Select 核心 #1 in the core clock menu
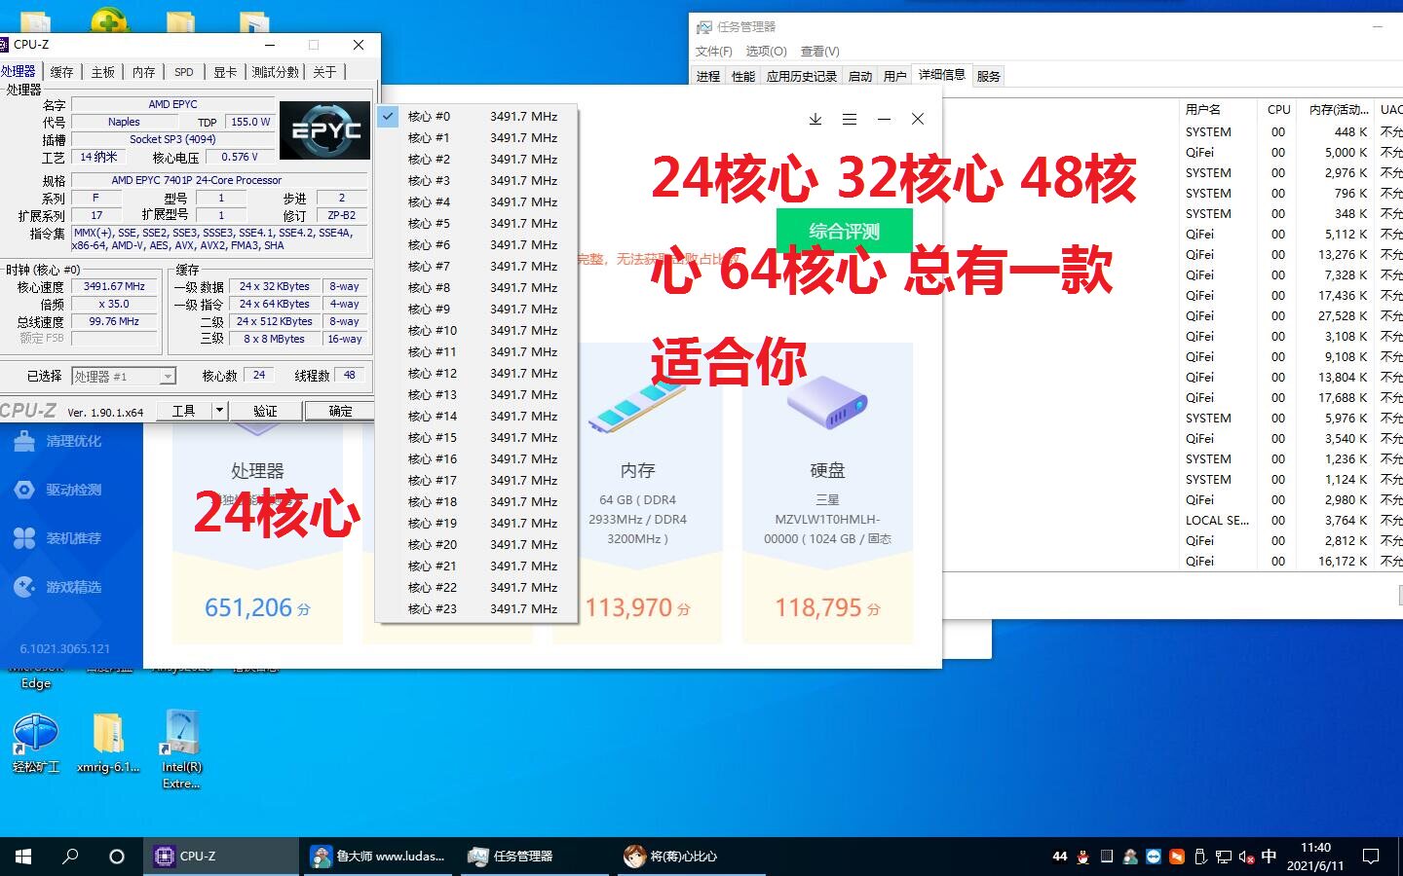 point(476,138)
